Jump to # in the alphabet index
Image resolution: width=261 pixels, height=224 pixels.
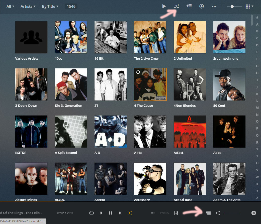[257, 18]
